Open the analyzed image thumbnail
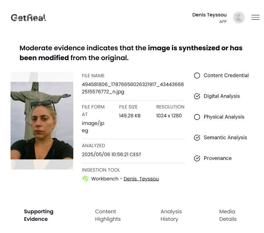264x233 pixels. 42,121
